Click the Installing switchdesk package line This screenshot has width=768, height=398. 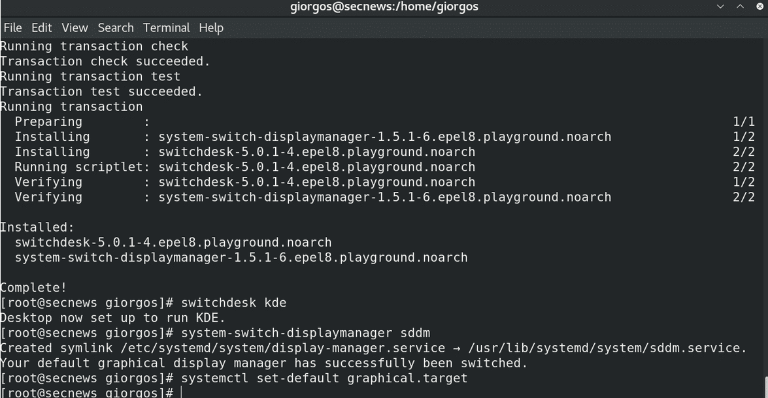384,152
